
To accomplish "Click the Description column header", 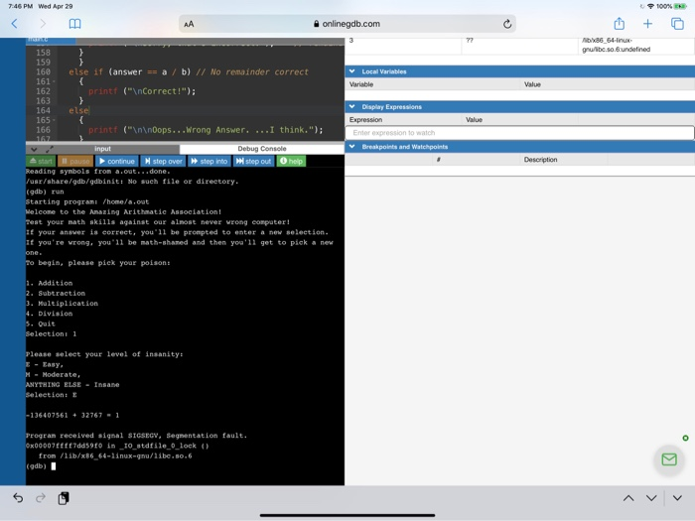I will 540,160.
